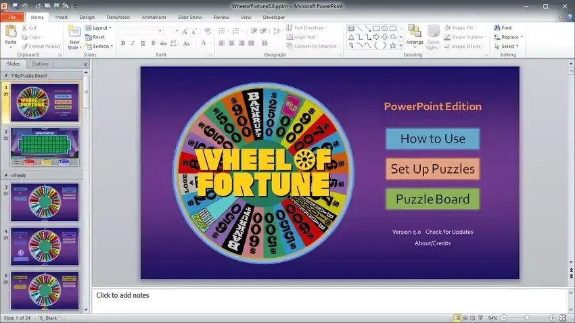Select the Line shape in shapes gallery

[359, 28]
